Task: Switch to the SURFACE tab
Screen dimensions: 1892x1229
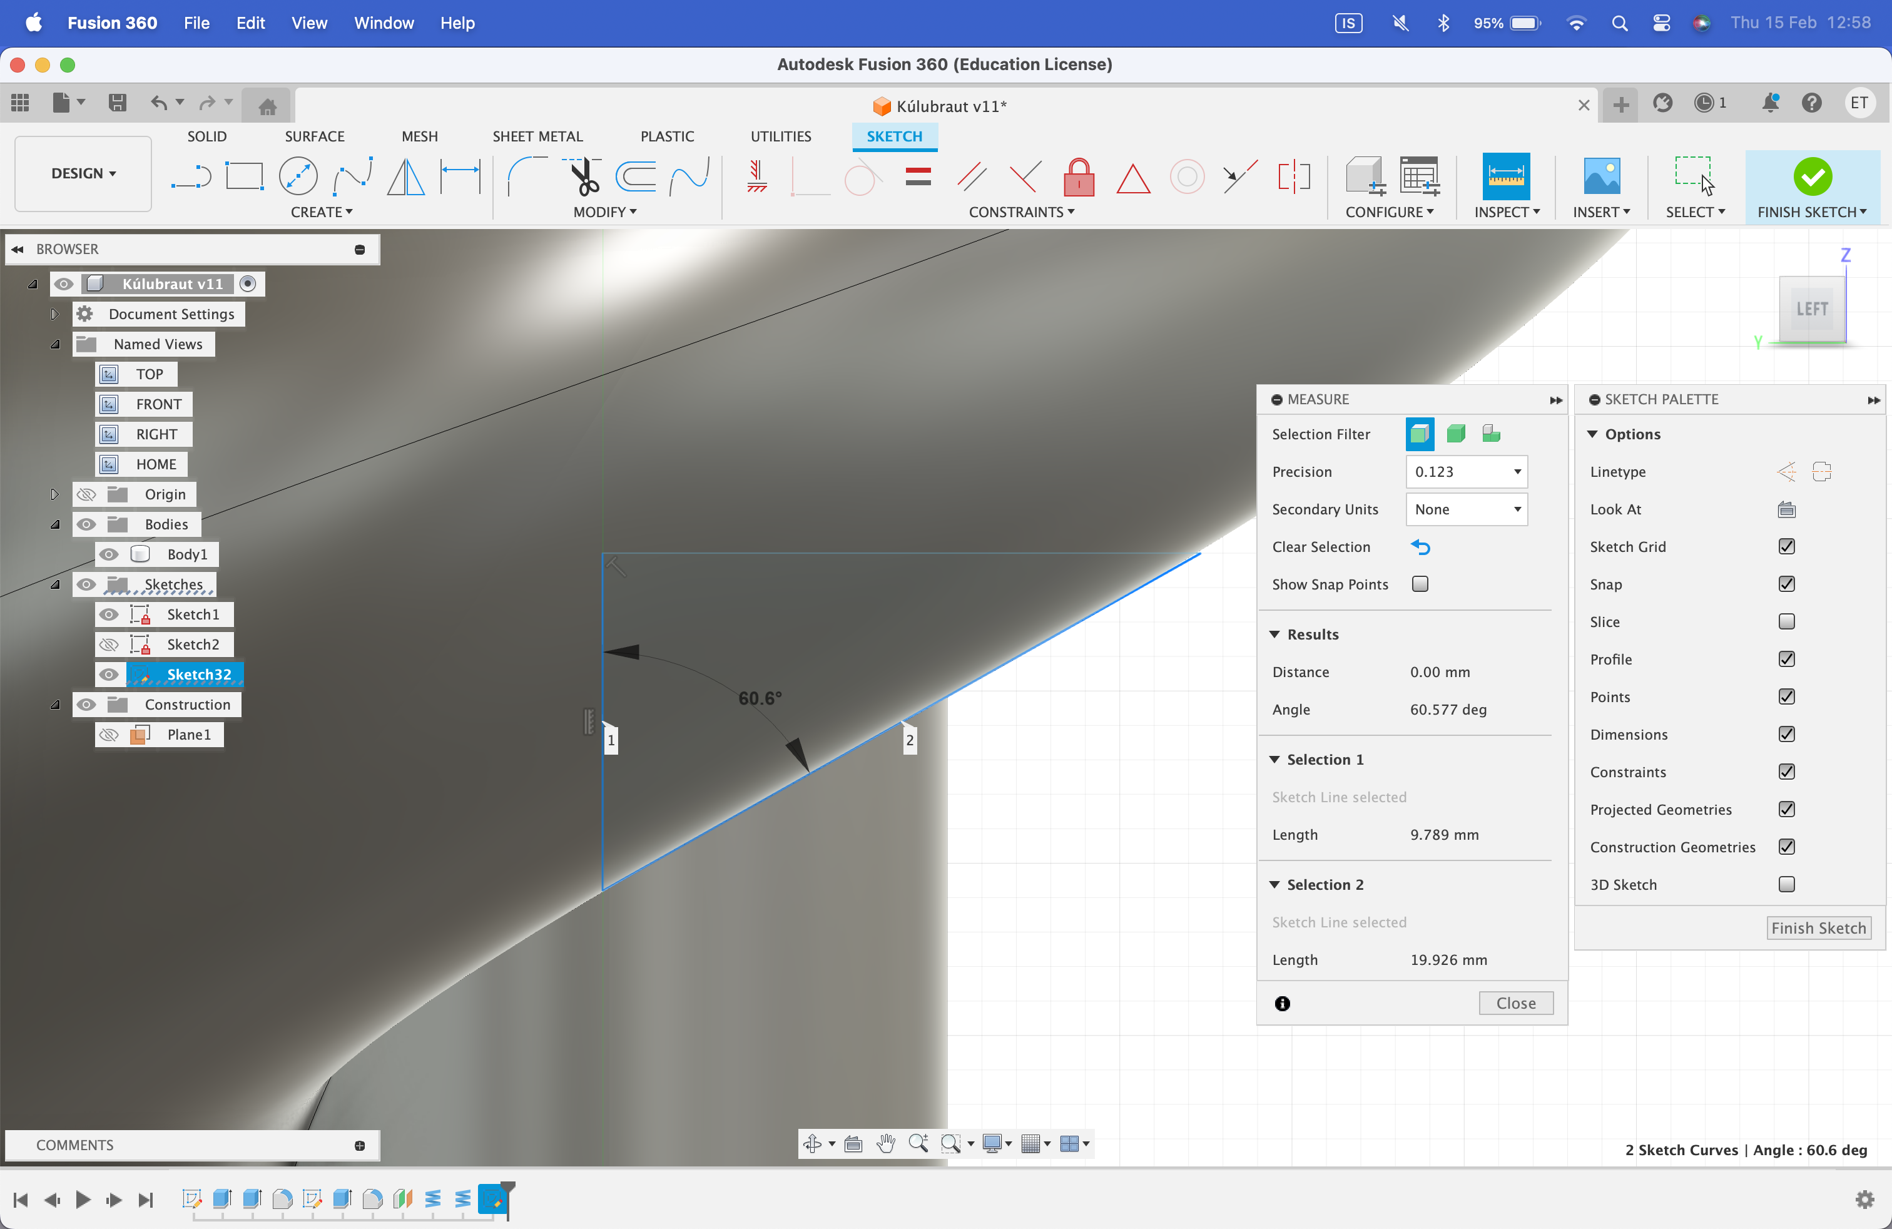Action: [315, 136]
